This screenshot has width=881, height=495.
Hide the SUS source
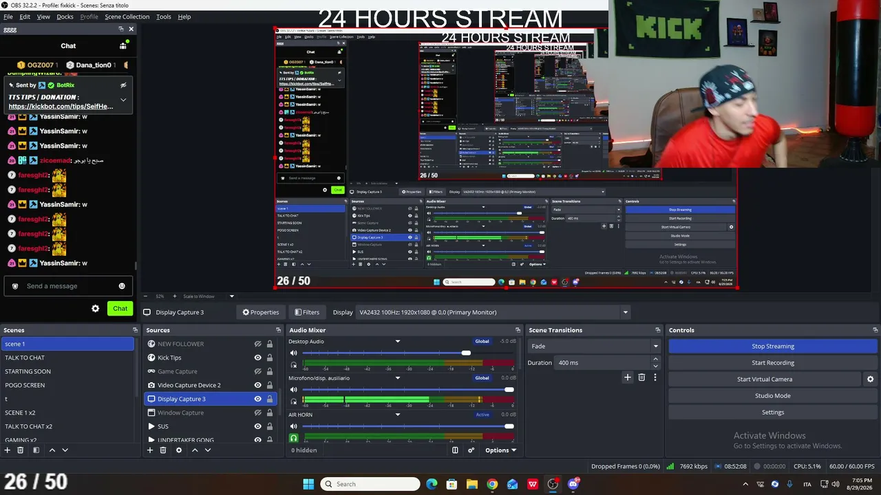pyautogui.click(x=257, y=426)
